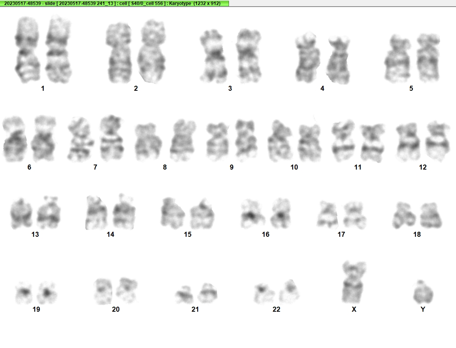
Task: Click the "Y" chromosome label
Action: (x=423, y=309)
